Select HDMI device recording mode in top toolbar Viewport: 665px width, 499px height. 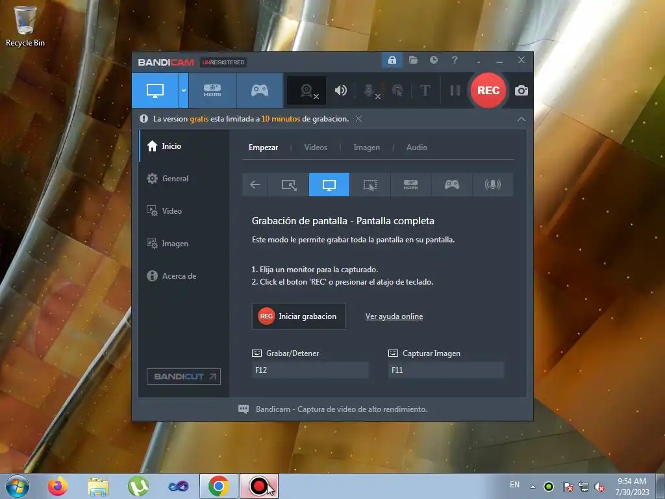(212, 90)
